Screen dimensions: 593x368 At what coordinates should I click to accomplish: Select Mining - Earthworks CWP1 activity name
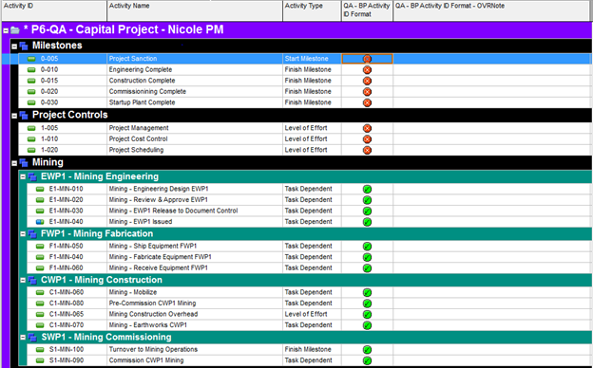tap(148, 325)
